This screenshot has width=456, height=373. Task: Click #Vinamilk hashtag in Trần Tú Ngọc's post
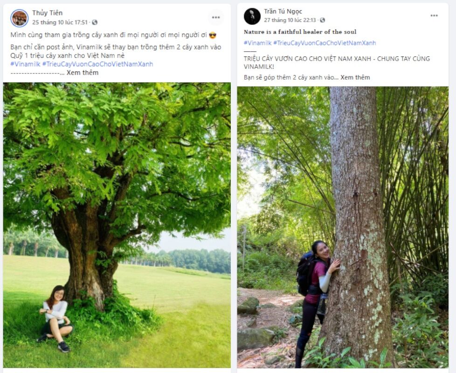[257, 43]
